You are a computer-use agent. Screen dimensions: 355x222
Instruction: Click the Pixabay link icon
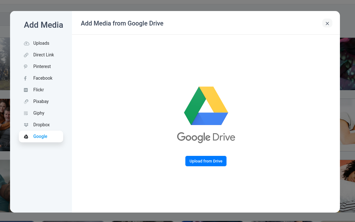click(26, 101)
